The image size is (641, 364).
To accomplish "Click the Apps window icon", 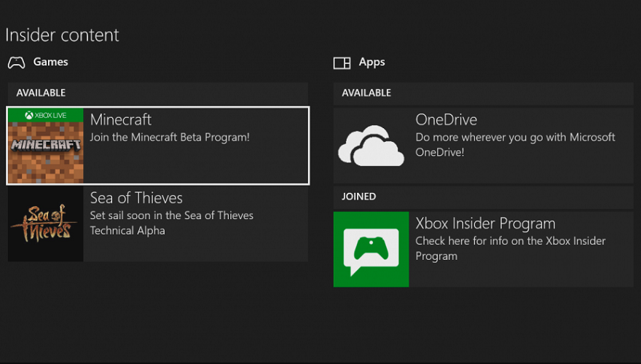I will 342,63.
